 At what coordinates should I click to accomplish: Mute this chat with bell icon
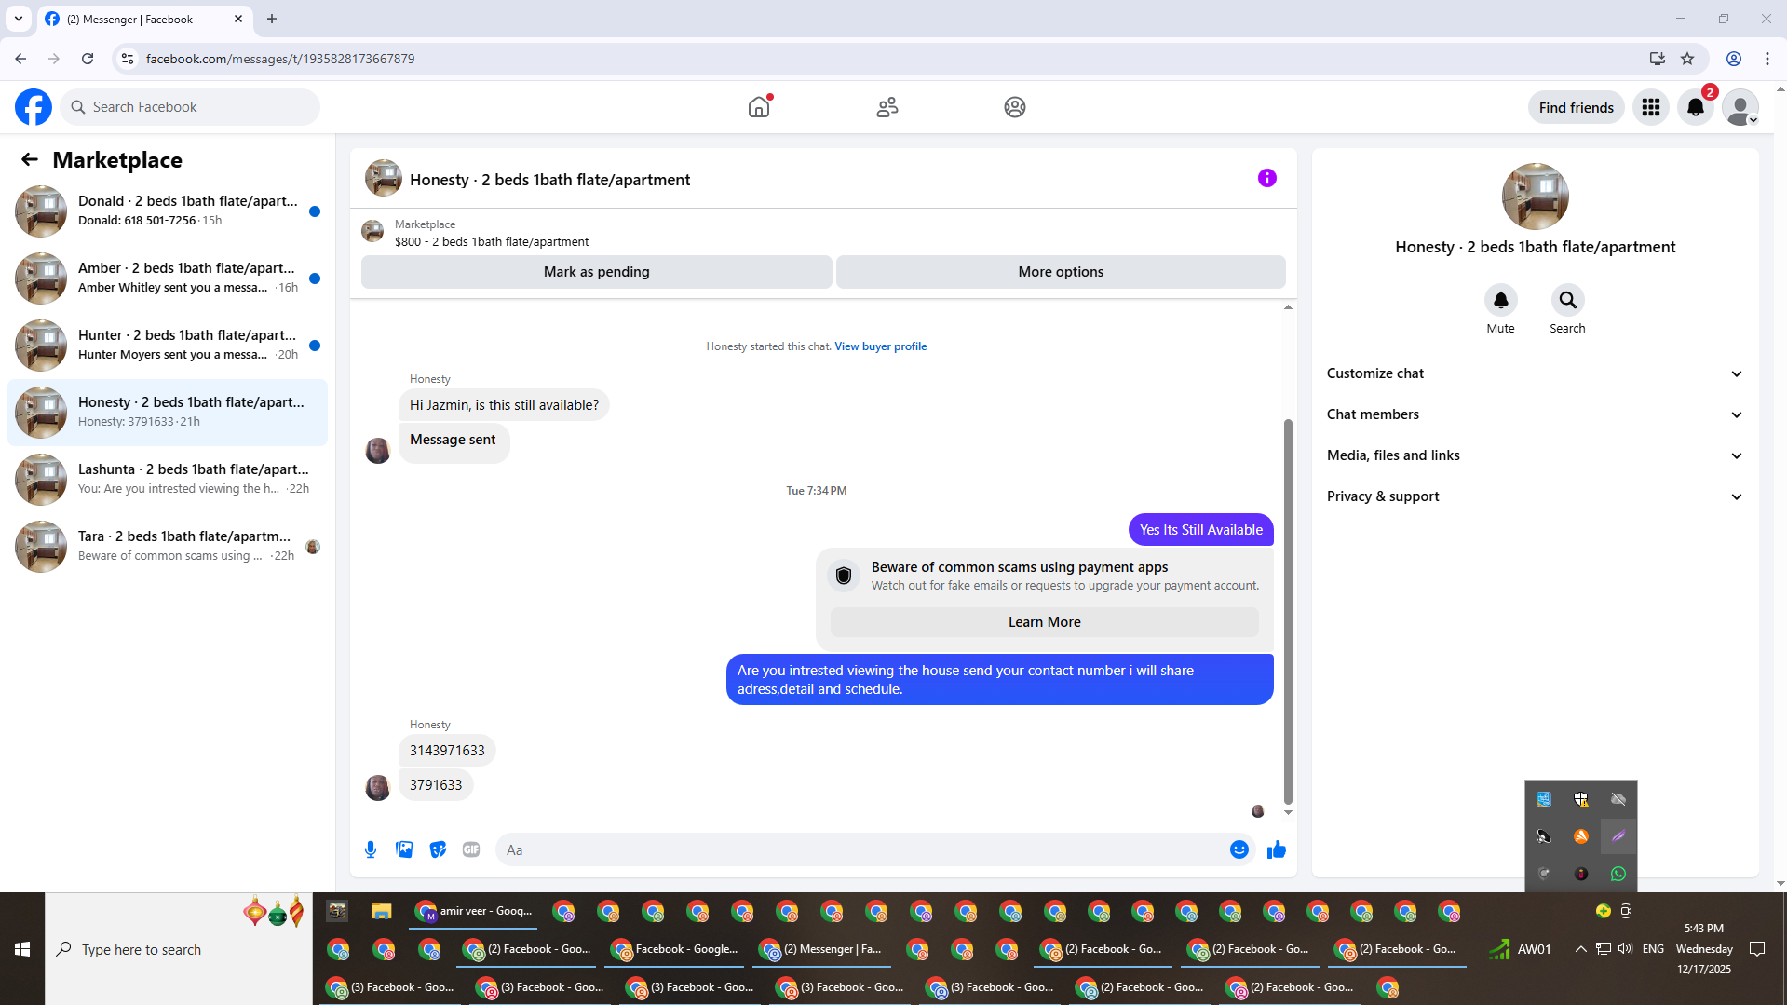pos(1500,300)
